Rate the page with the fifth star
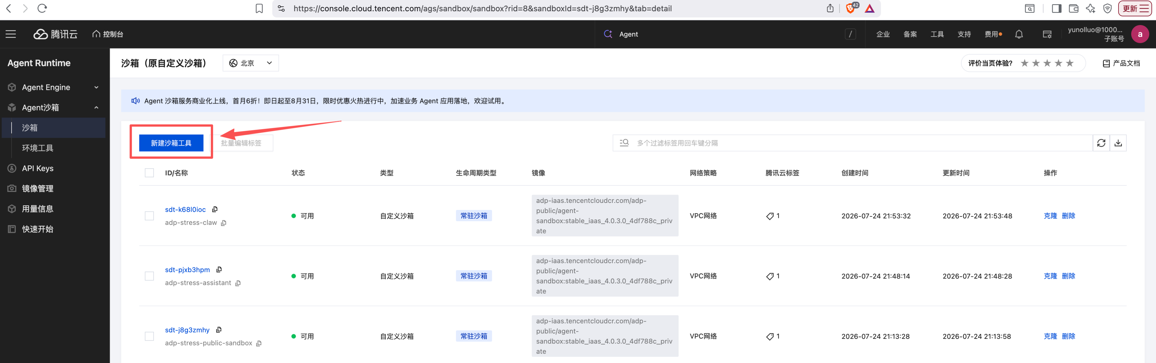 (1070, 63)
